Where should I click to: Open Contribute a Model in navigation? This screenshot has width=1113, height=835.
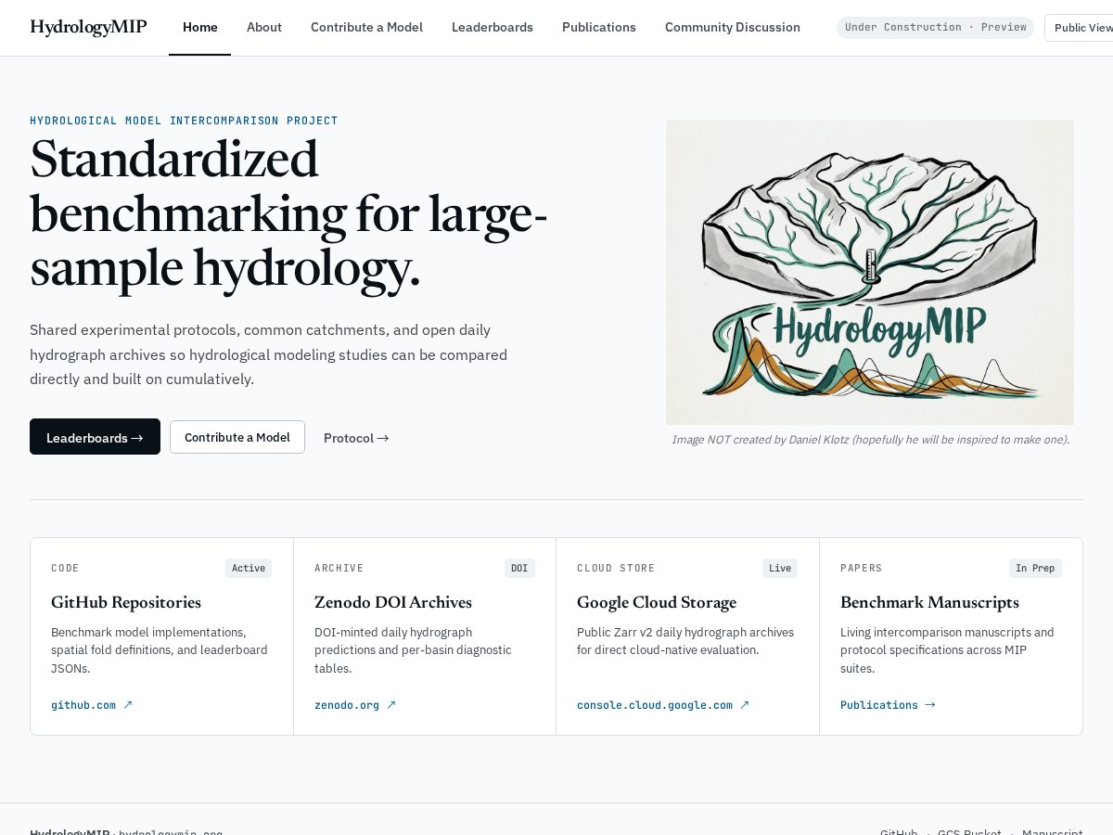coord(366,28)
